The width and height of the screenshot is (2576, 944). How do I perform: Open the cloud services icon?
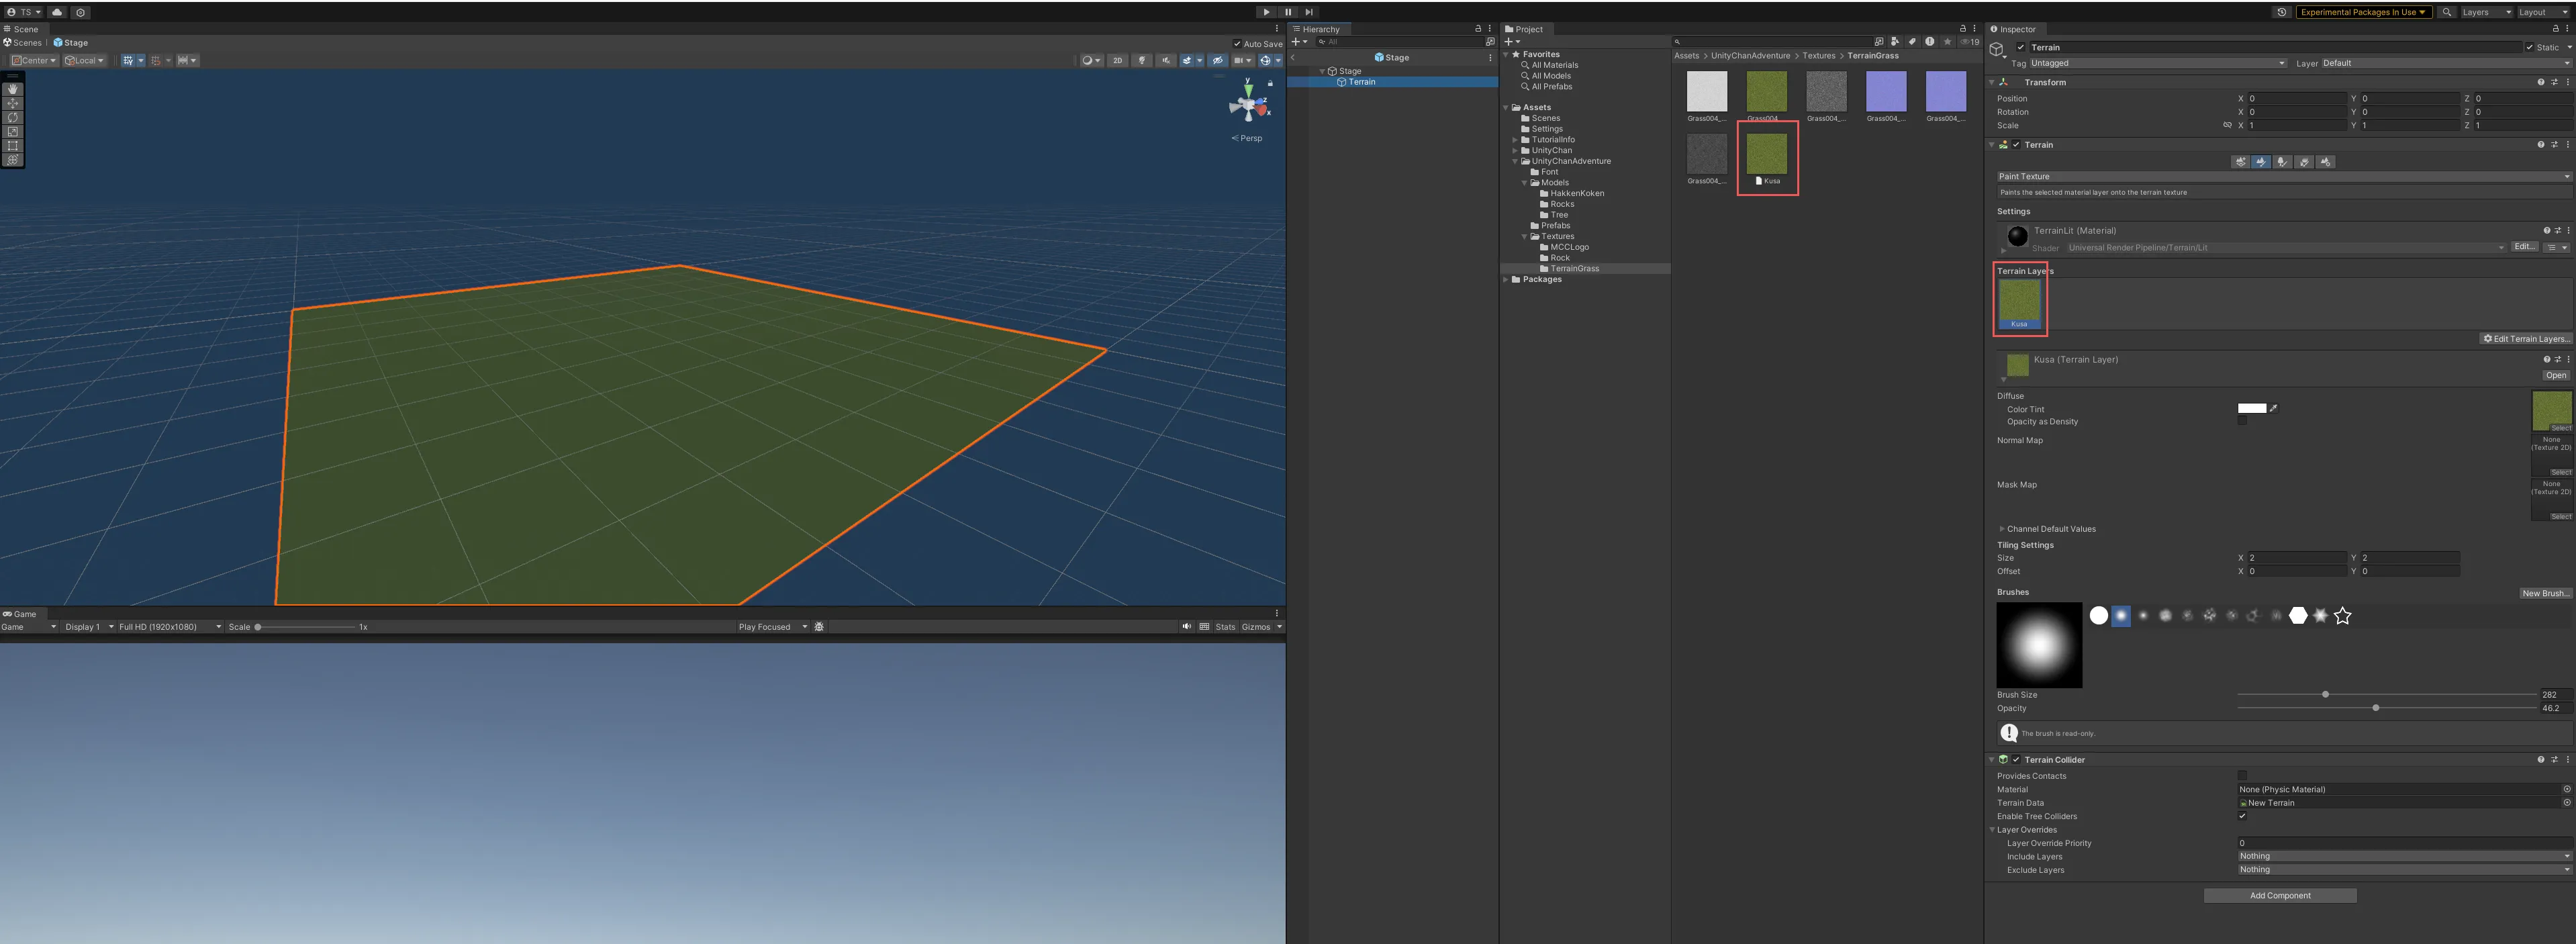(57, 12)
